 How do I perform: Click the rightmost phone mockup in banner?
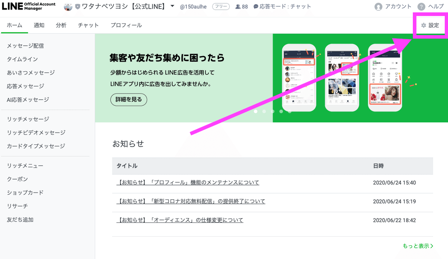[x=385, y=78]
